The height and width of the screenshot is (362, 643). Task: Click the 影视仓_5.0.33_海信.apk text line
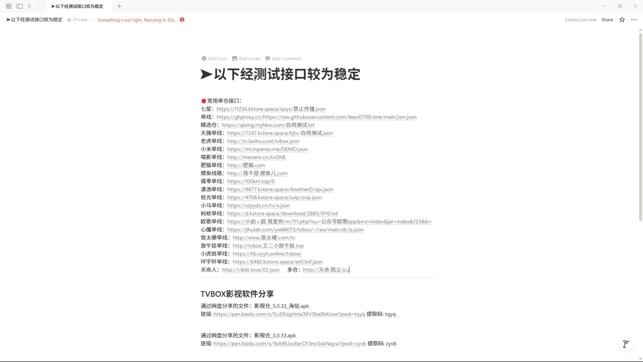pyautogui.click(x=255, y=306)
